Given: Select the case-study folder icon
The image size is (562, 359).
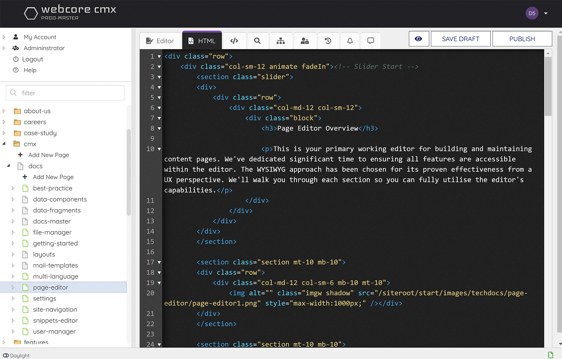Looking at the screenshot, I should point(17,133).
